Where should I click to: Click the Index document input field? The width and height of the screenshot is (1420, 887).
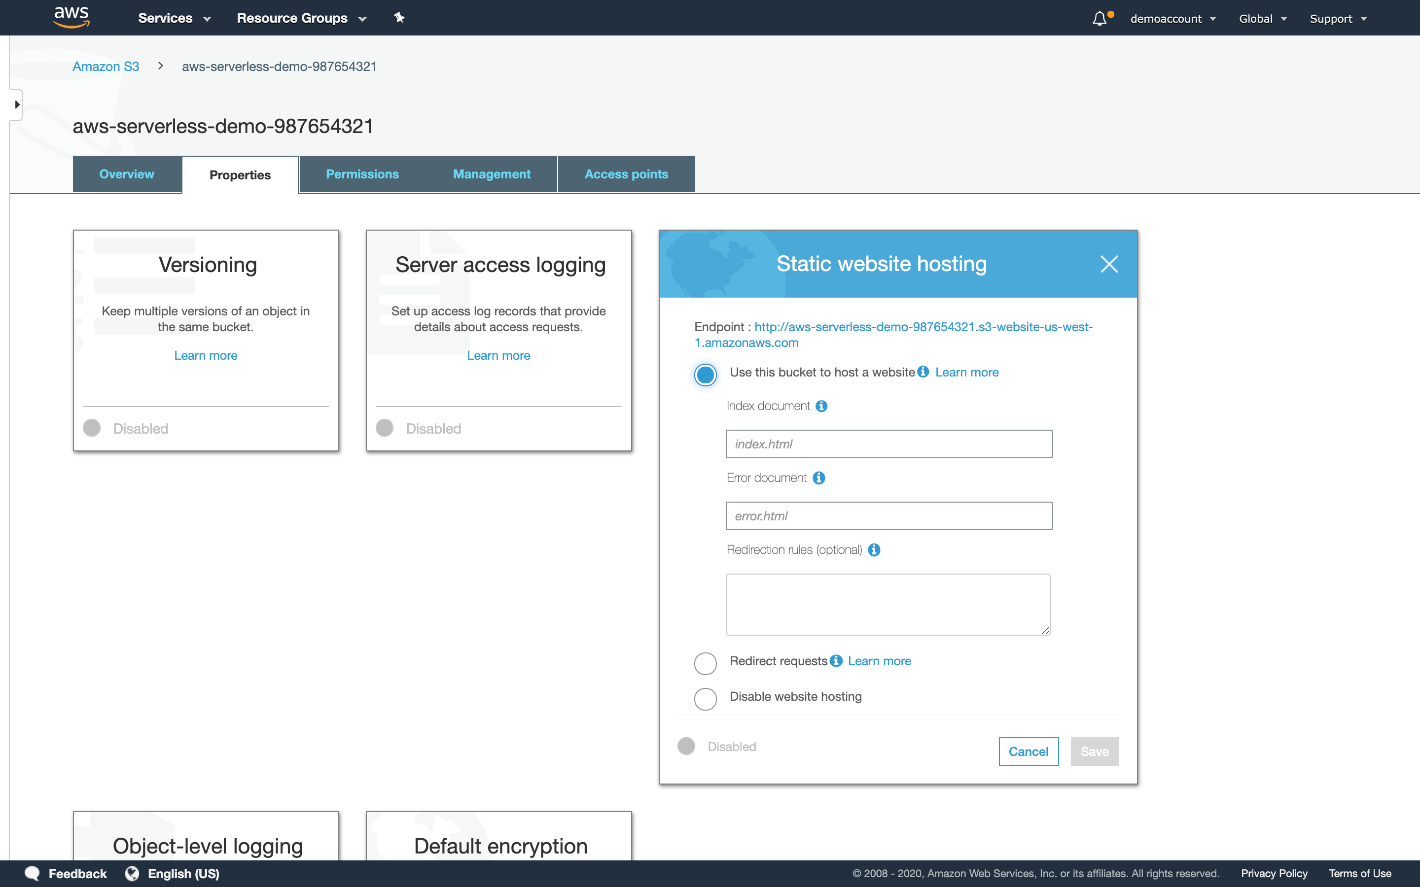pos(888,443)
